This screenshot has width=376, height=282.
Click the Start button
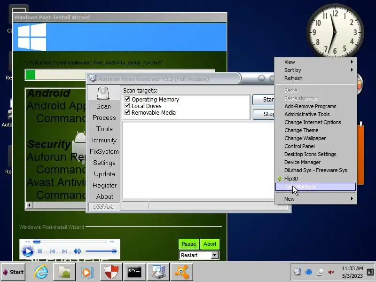(13, 272)
